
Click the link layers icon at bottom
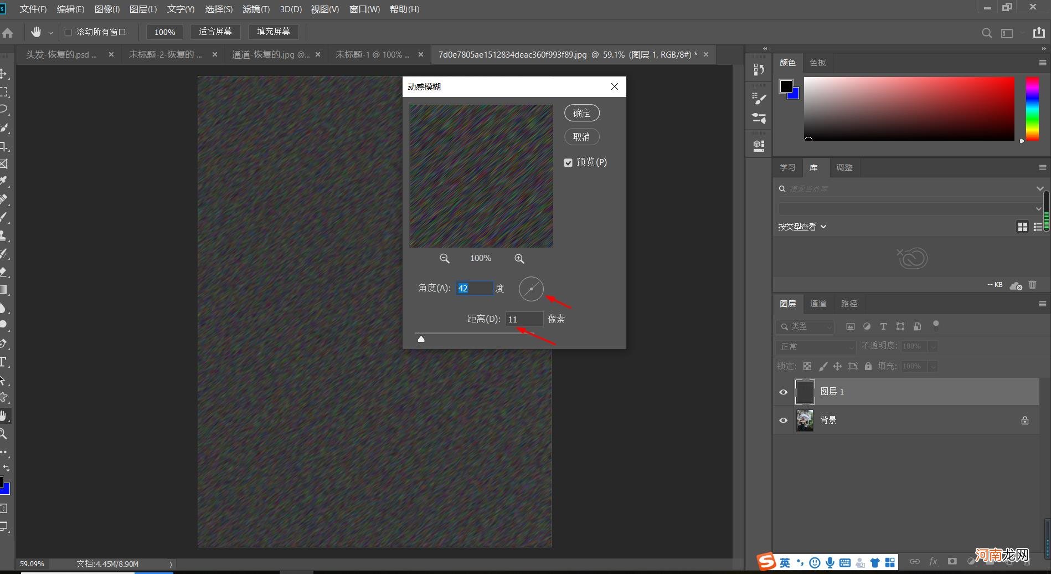click(915, 561)
